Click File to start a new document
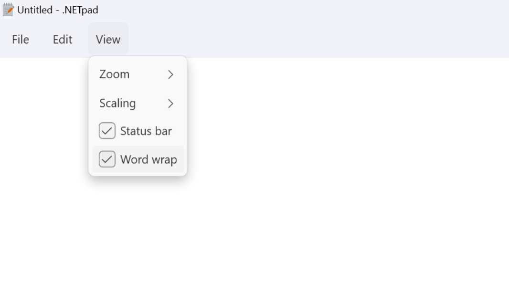Viewport: 509px width, 283px height. 20,40
